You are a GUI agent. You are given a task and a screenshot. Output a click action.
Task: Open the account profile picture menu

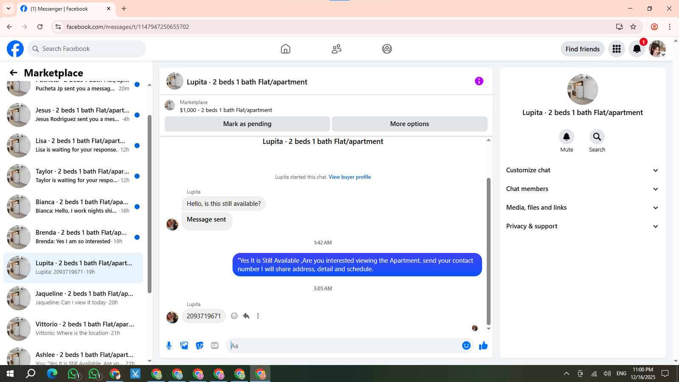[x=657, y=49]
